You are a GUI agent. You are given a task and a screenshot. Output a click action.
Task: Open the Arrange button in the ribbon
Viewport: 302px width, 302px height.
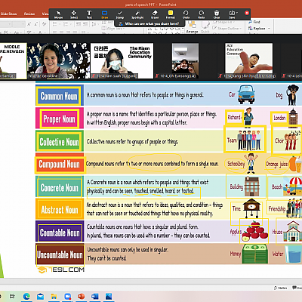[x=193, y=27]
